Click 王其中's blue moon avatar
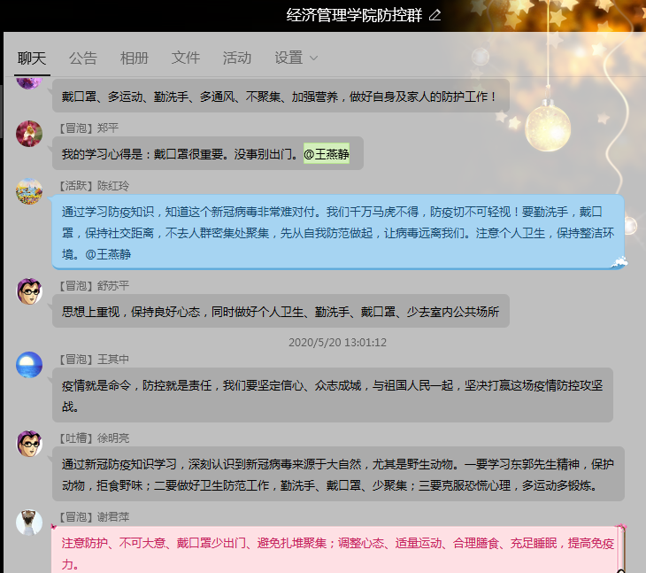 pos(29,365)
